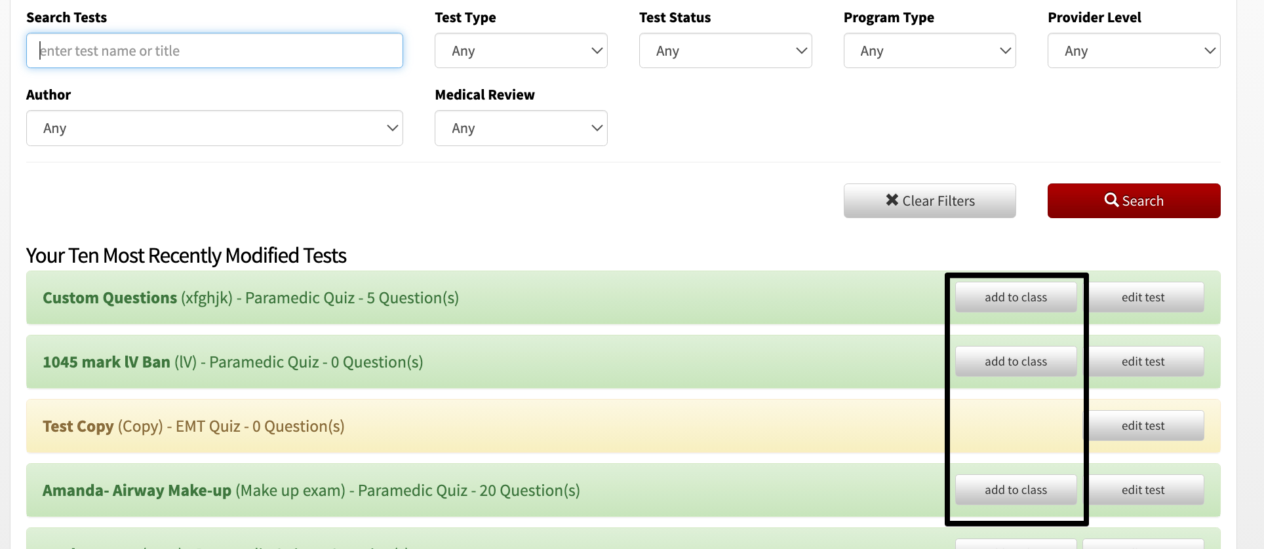Open the Test Copy test title

[78, 426]
